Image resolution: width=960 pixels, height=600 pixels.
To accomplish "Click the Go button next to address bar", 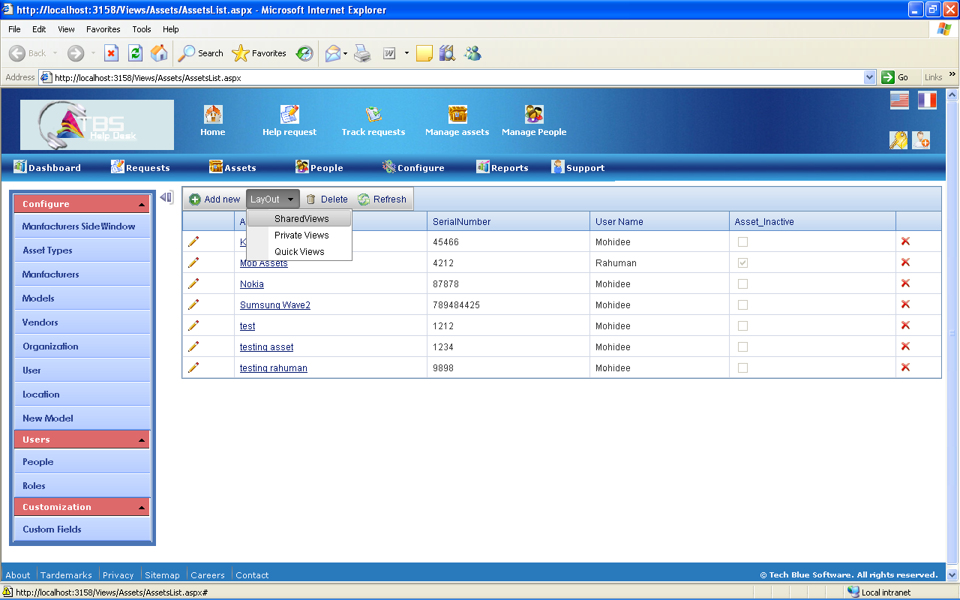I will (895, 77).
